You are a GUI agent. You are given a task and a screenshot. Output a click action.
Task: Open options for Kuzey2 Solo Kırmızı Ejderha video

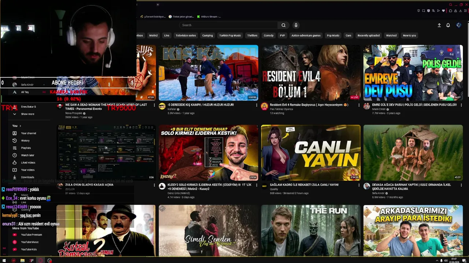click(256, 185)
